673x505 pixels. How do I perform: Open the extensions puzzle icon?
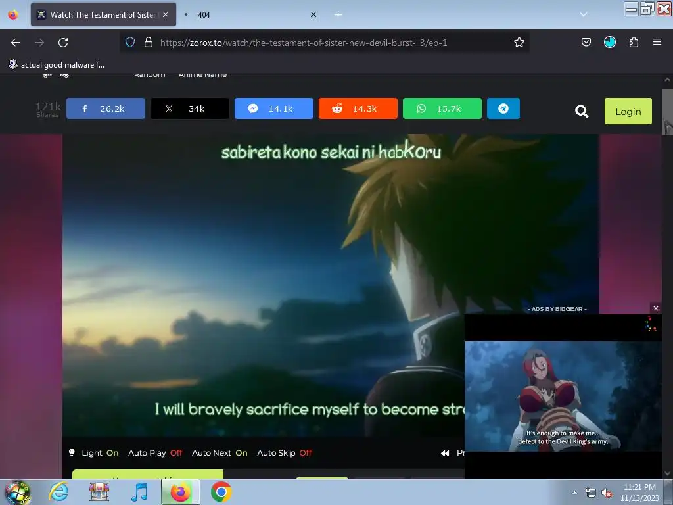coord(634,42)
